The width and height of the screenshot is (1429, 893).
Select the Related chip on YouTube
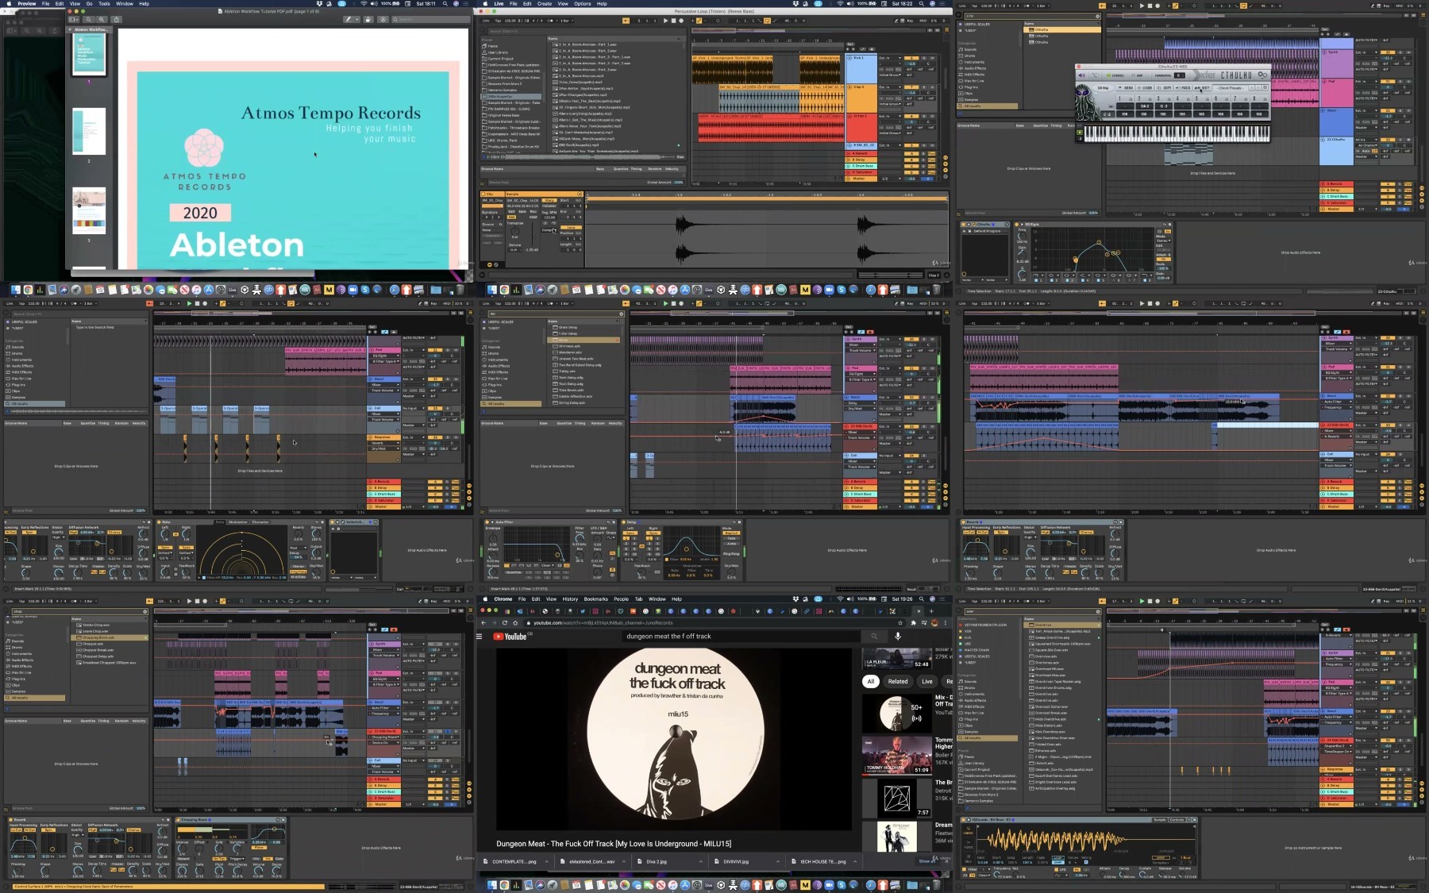tap(898, 681)
